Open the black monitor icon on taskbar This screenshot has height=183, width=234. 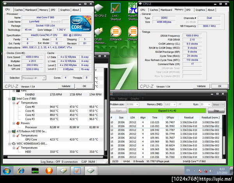(35, 171)
